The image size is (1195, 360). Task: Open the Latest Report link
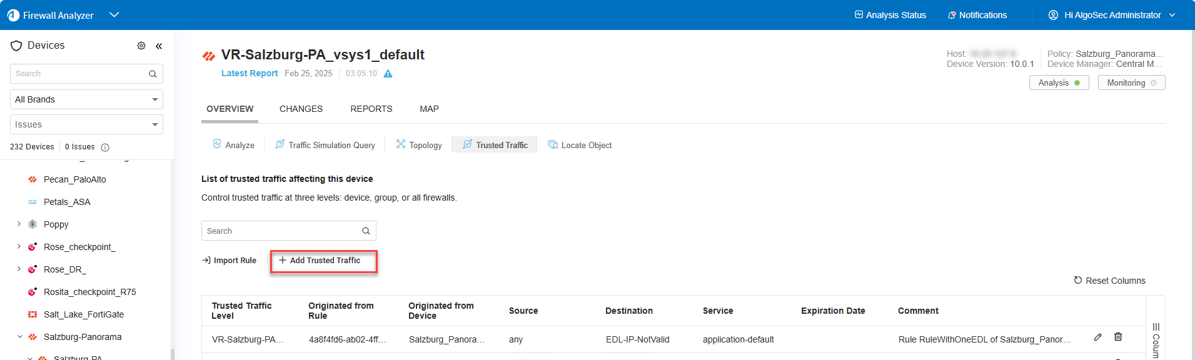point(250,73)
